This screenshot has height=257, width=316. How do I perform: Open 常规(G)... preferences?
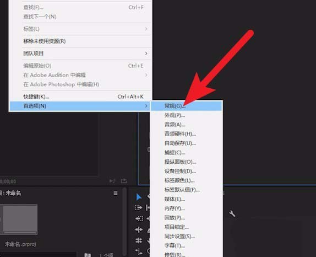pos(187,106)
